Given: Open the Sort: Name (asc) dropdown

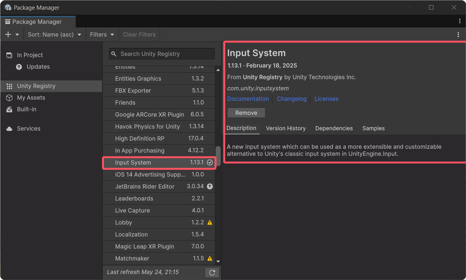Looking at the screenshot, I should [54, 34].
